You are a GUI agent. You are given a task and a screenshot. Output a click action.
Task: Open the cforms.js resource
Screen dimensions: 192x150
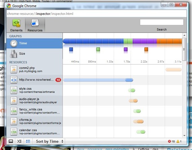tap(35, 121)
